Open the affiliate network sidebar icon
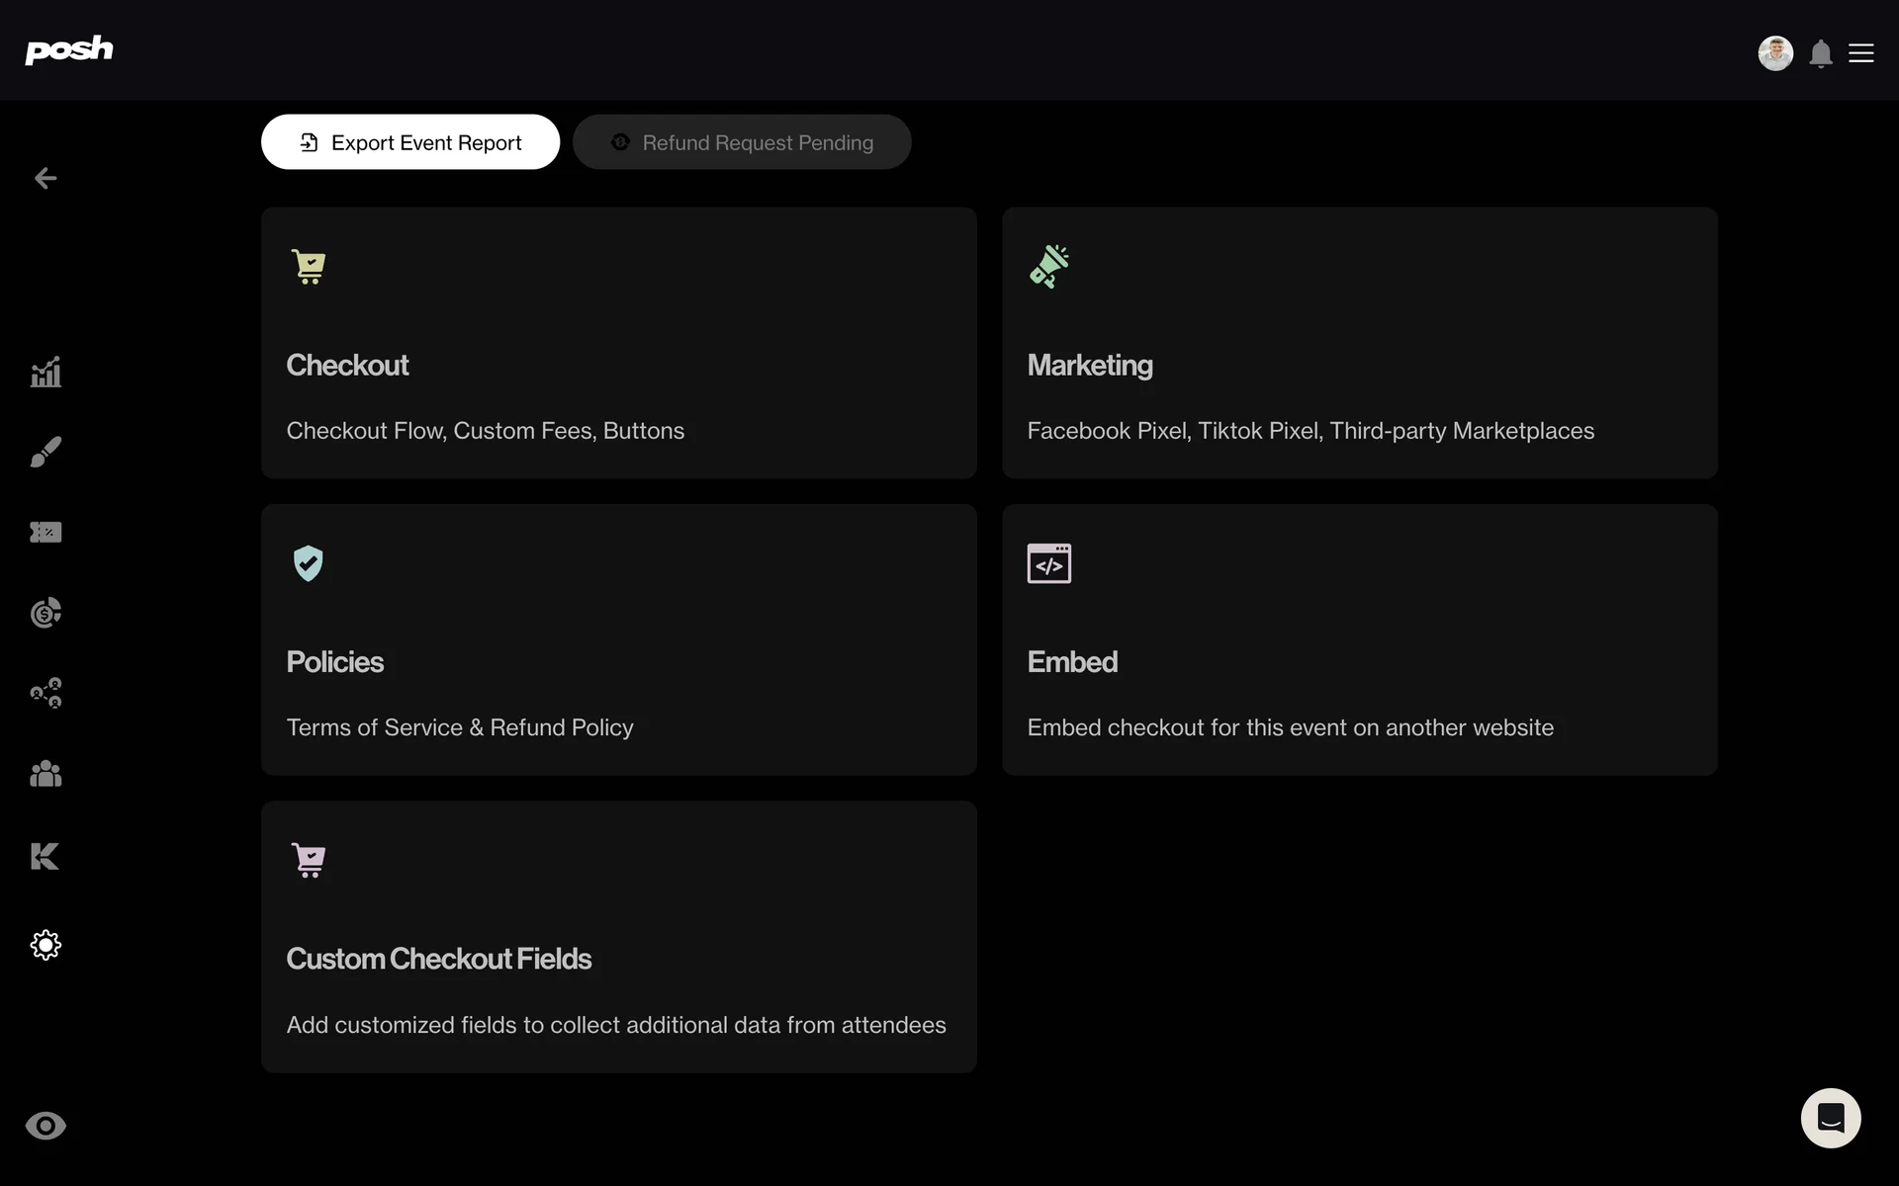1899x1186 pixels. tap(45, 693)
